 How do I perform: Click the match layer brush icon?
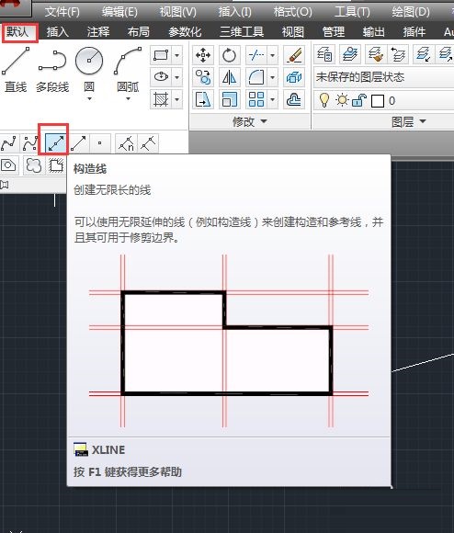(x=376, y=54)
